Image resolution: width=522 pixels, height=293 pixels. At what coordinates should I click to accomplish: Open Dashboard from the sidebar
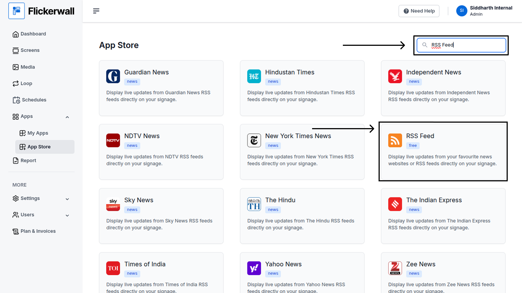(29, 34)
